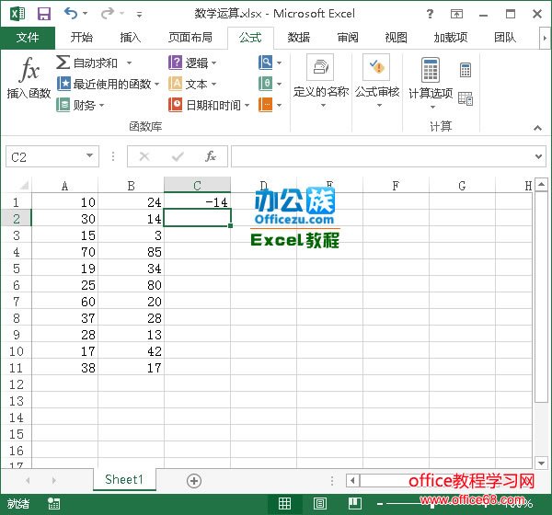Click vertical scrollbar up arrow

(541, 184)
